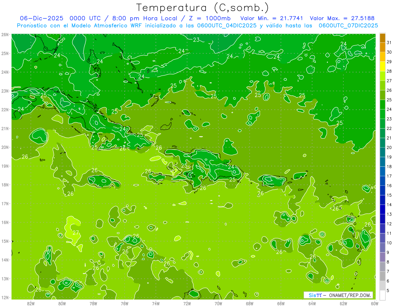Click the 20N latitude axis label
Screen dimensions: 398x308
click(5, 147)
